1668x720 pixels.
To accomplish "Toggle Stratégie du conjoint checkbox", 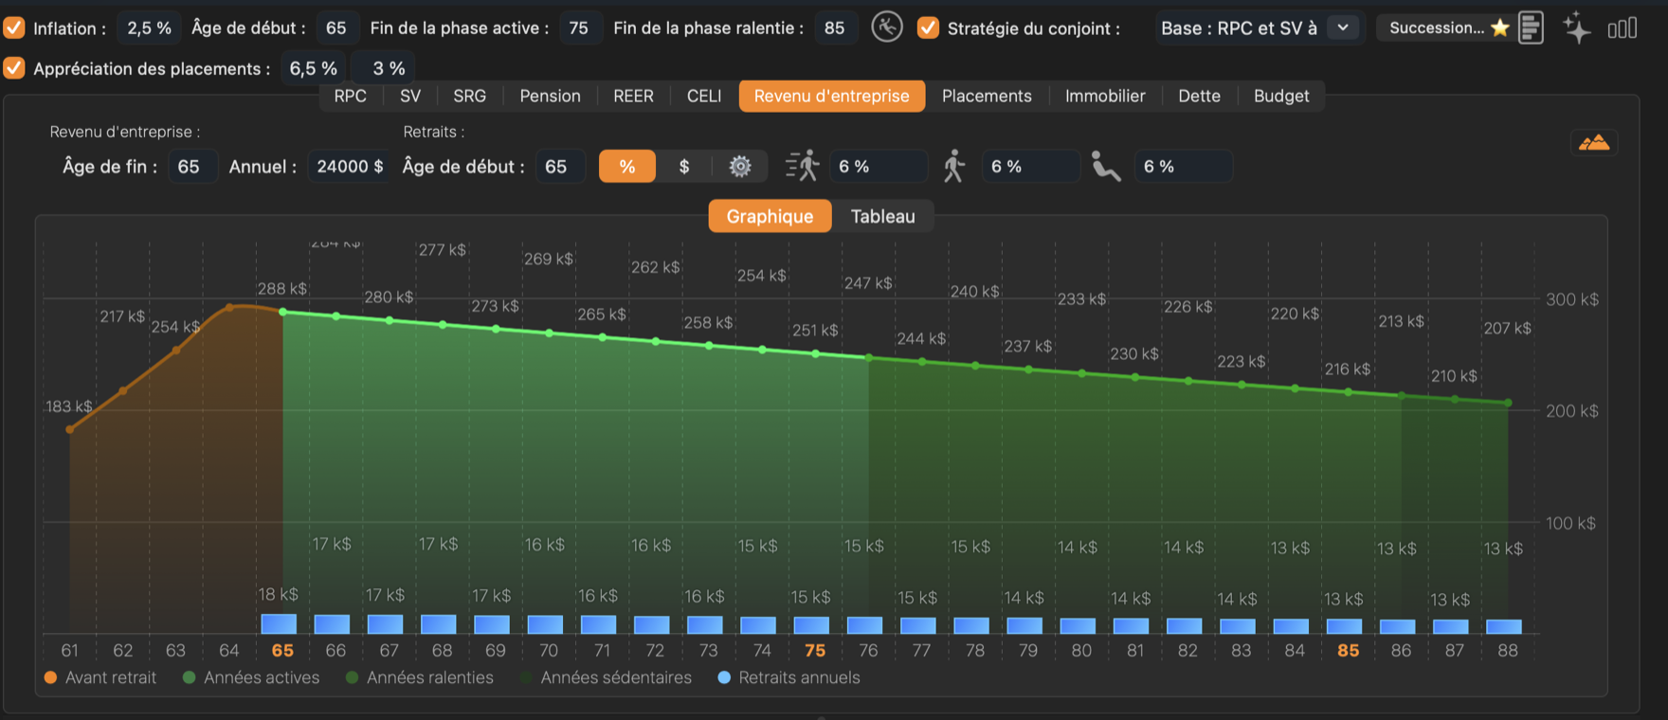I will 928,27.
